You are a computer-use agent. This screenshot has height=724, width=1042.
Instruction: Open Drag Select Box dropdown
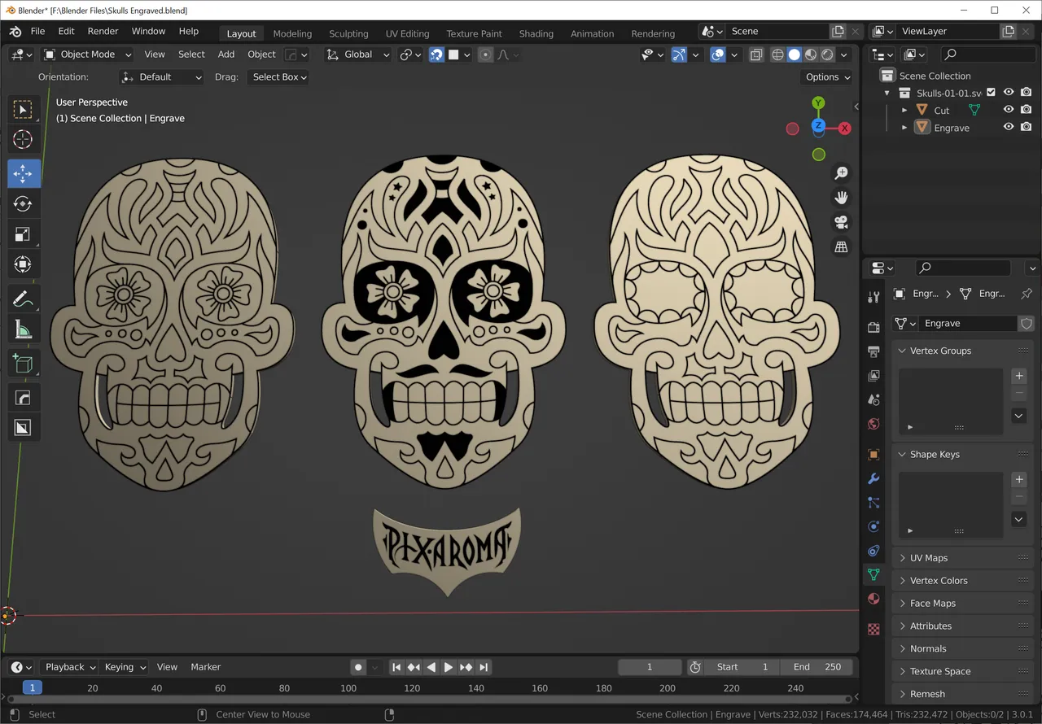click(x=278, y=77)
